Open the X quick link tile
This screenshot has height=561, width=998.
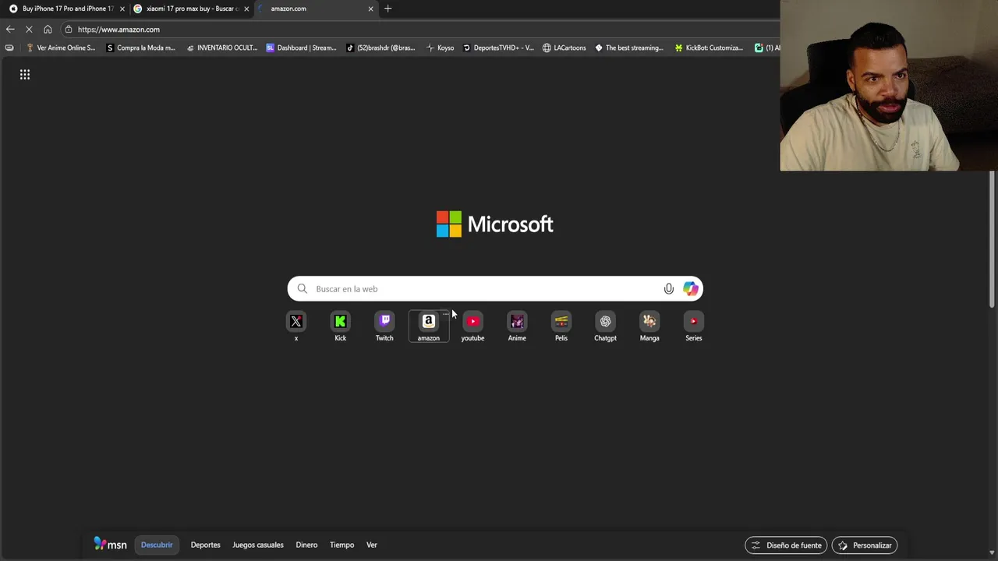[296, 326]
